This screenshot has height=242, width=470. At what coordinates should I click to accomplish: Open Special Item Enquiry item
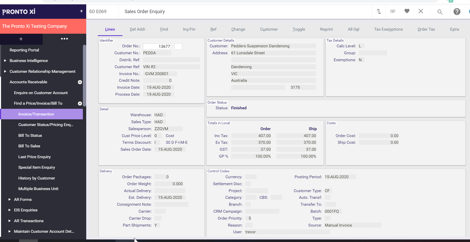37,167
